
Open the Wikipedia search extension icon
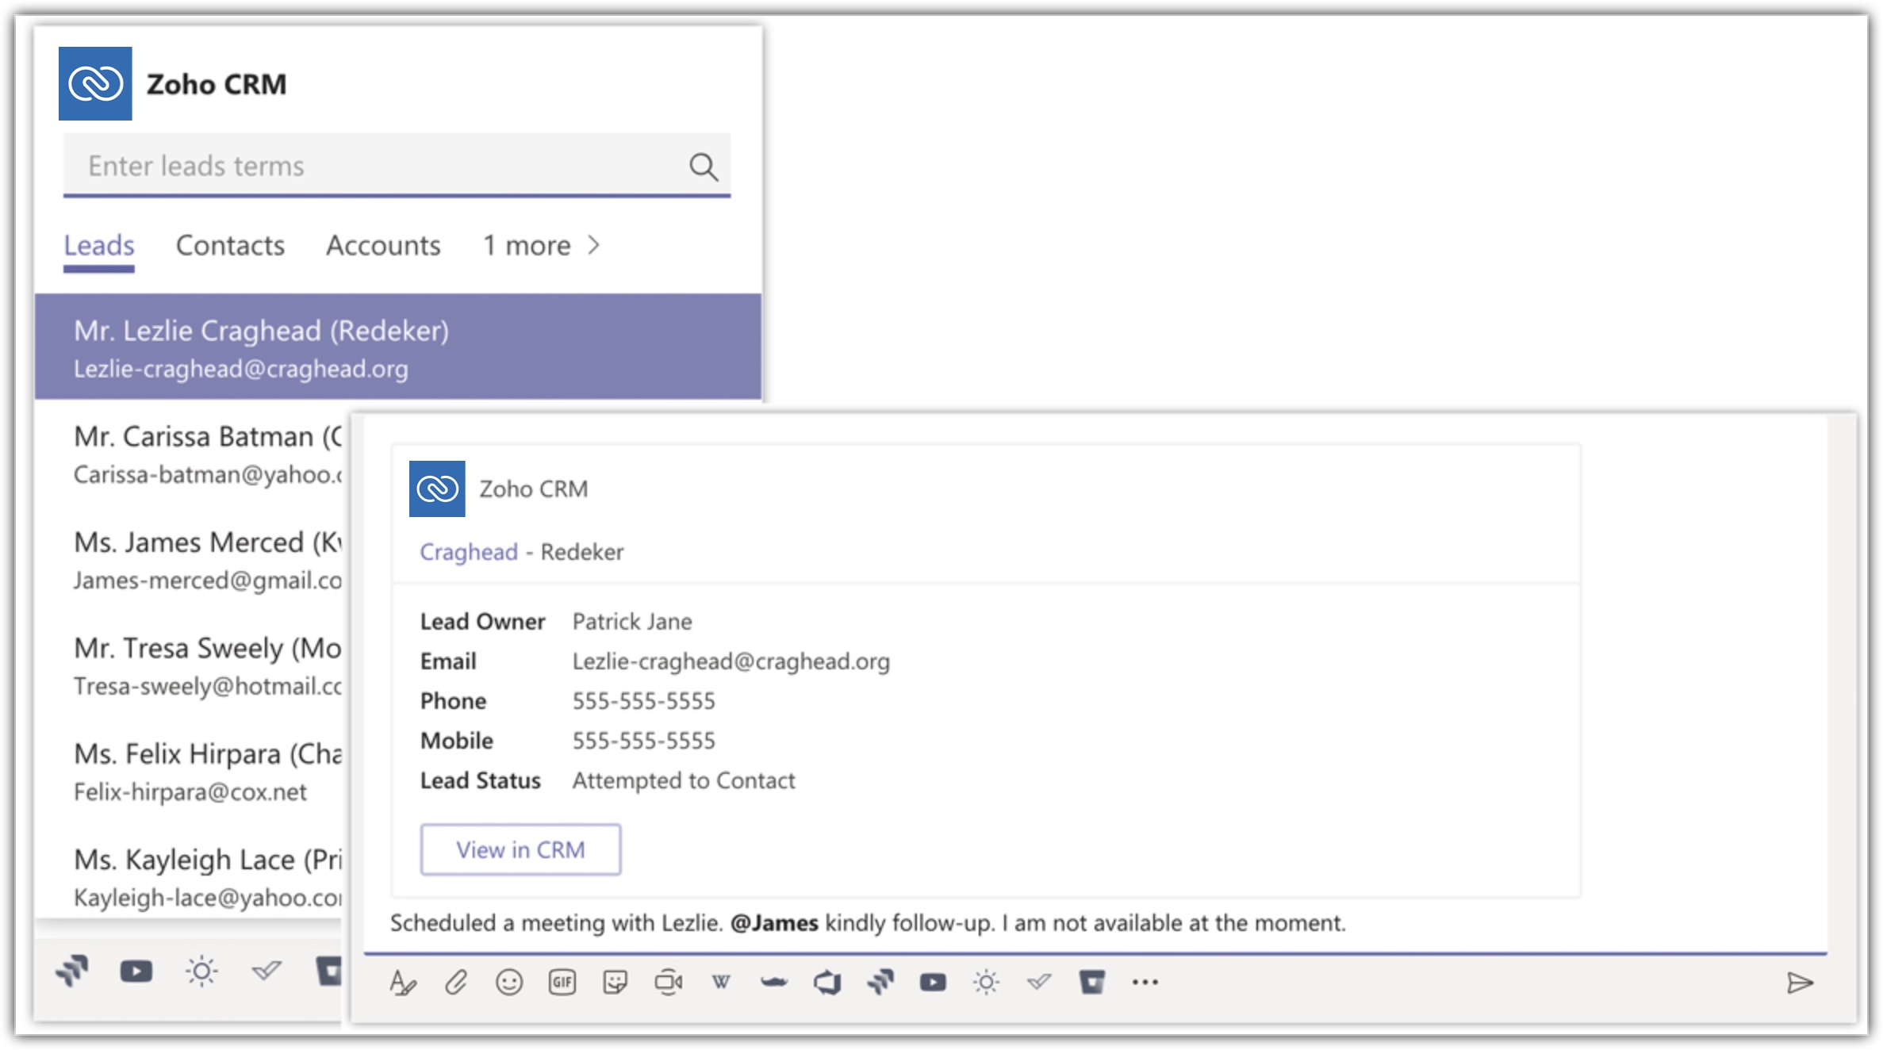[x=721, y=983]
